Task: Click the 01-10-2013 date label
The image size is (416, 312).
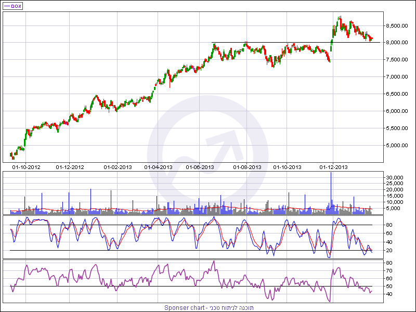Action: pyautogui.click(x=288, y=167)
